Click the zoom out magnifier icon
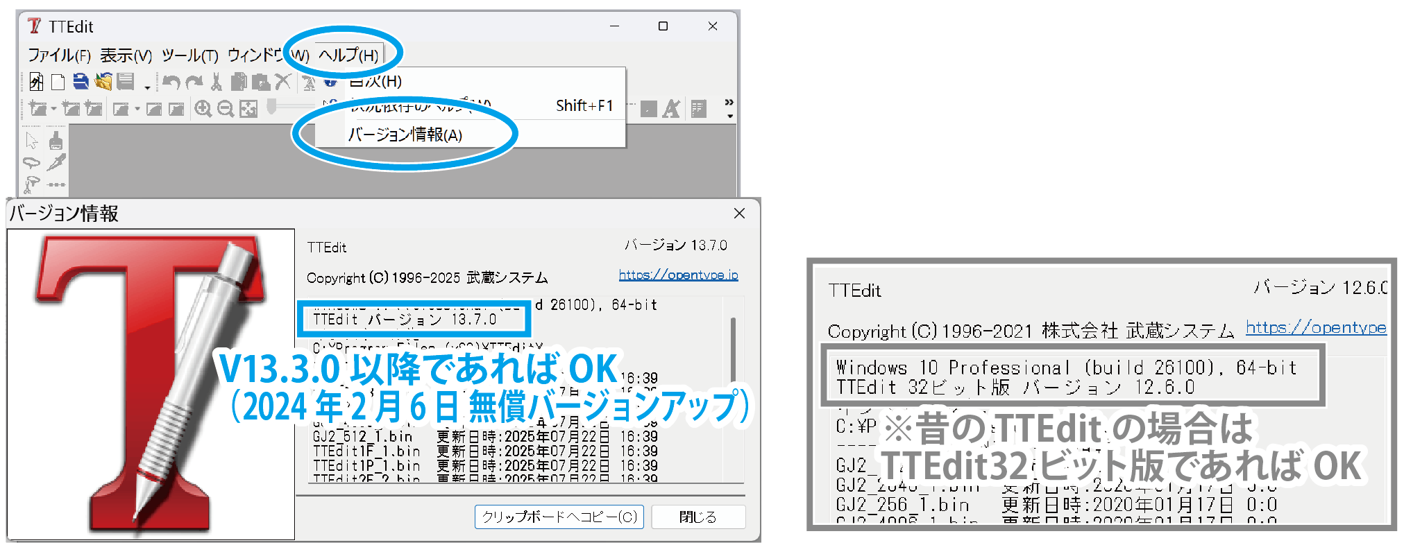1404x545 pixels. click(225, 109)
